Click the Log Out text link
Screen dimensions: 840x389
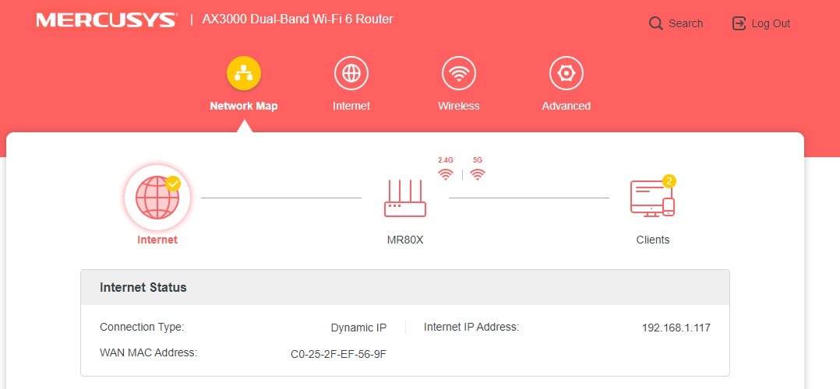click(x=771, y=23)
